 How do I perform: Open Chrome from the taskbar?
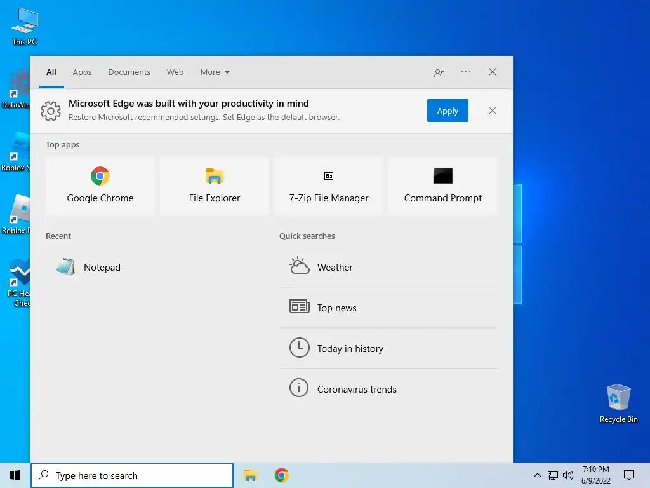pos(281,475)
